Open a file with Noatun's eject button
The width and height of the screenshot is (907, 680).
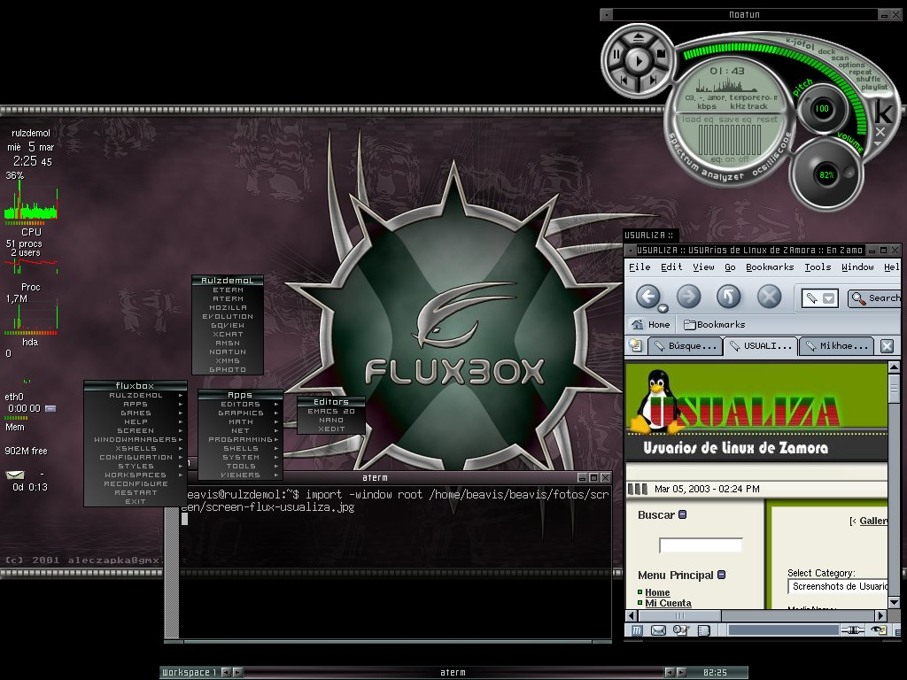[x=638, y=37]
